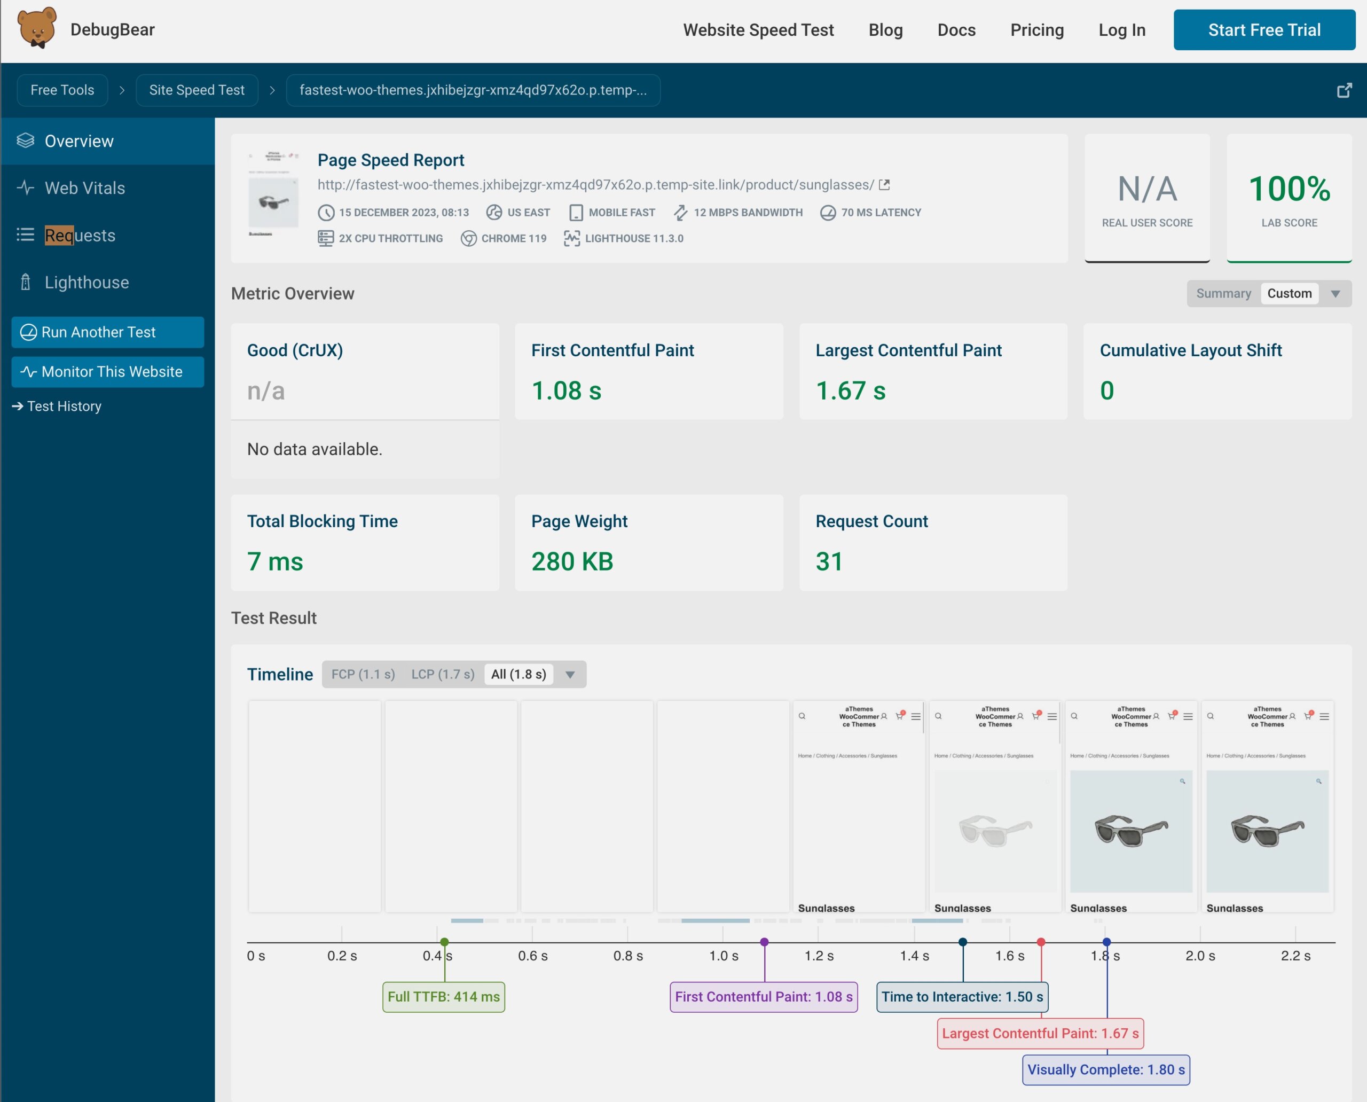This screenshot has width=1367, height=1102.
Task: Open the Largest Contentful Paint metric card
Action: 933,371
